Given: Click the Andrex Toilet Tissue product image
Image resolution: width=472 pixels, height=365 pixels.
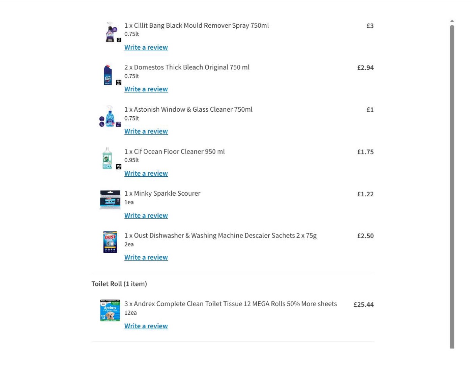Looking at the screenshot, I should [110, 310].
